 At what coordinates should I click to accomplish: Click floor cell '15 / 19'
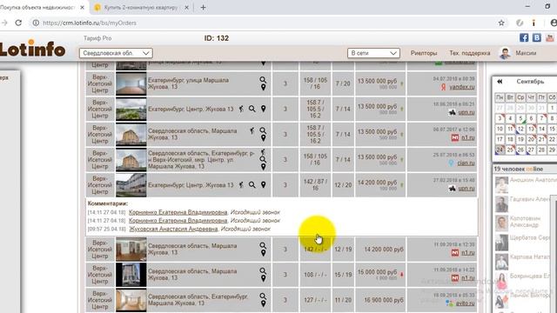coord(343,275)
